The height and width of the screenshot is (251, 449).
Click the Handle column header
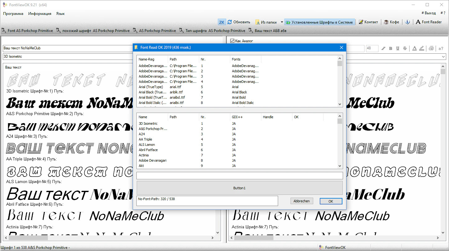tap(277, 117)
